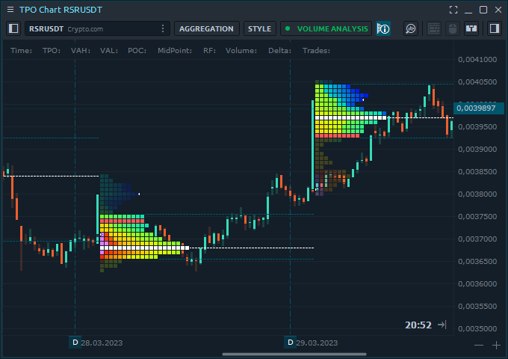Toggle VOLUME ANALYSIS button
The image size is (508, 359).
pyautogui.click(x=326, y=28)
